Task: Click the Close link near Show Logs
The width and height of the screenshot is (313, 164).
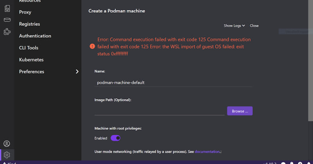Action: click(254, 26)
